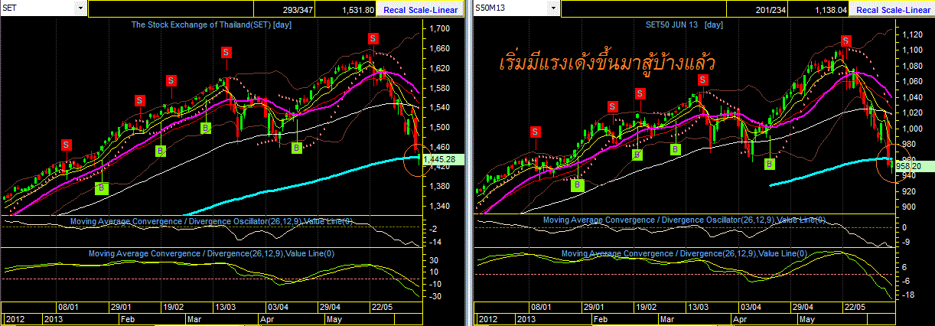Select the third B buy marker on SET chart
This screenshot has height=326, width=935.
[206, 128]
